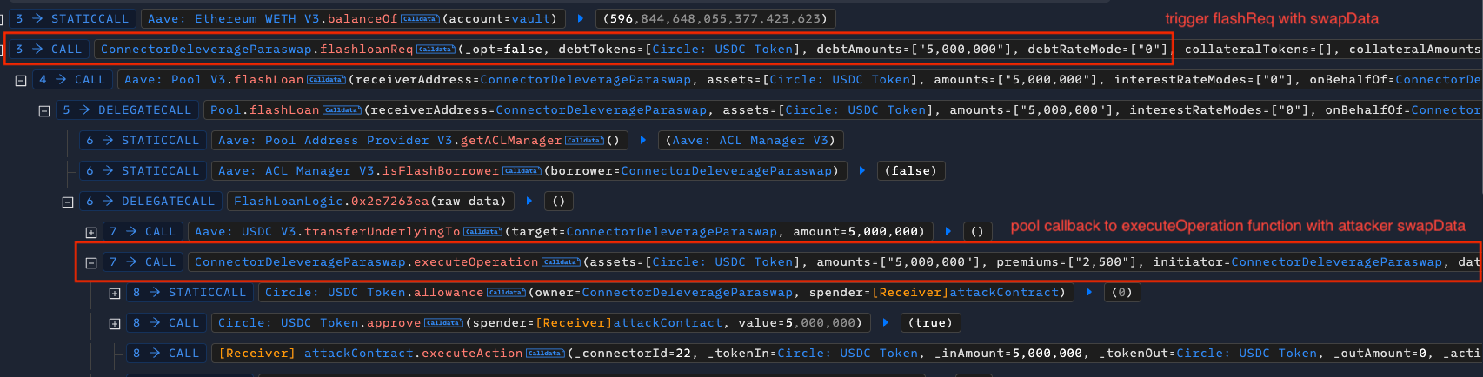The width and height of the screenshot is (1483, 377).
Task: Toggle return arrow after isFlashBorrower borrower argument
Action: click(862, 170)
